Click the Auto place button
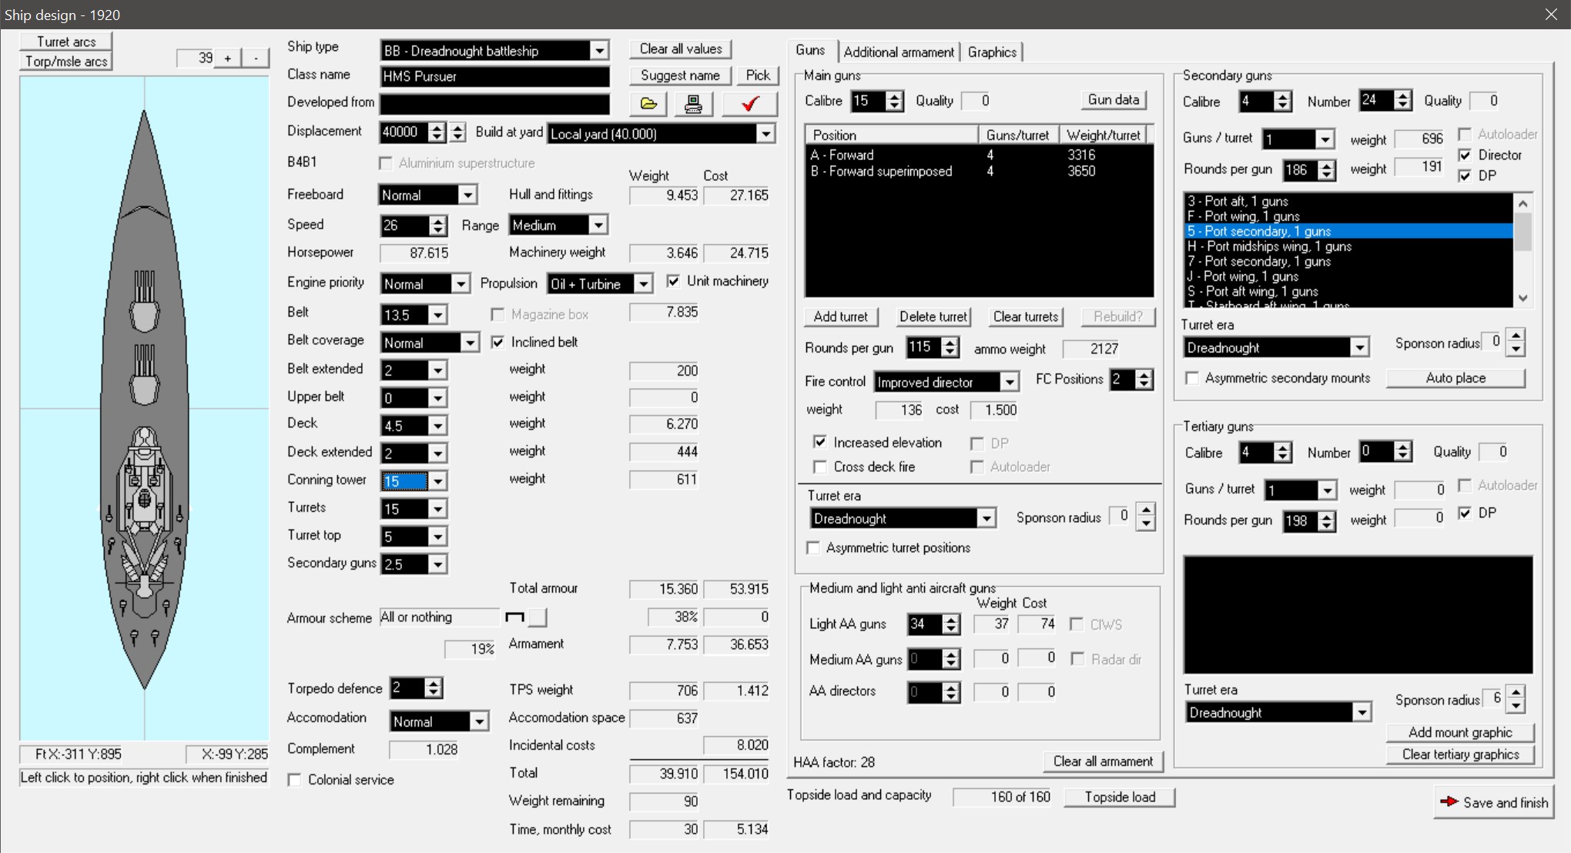This screenshot has width=1571, height=853. [x=1455, y=378]
